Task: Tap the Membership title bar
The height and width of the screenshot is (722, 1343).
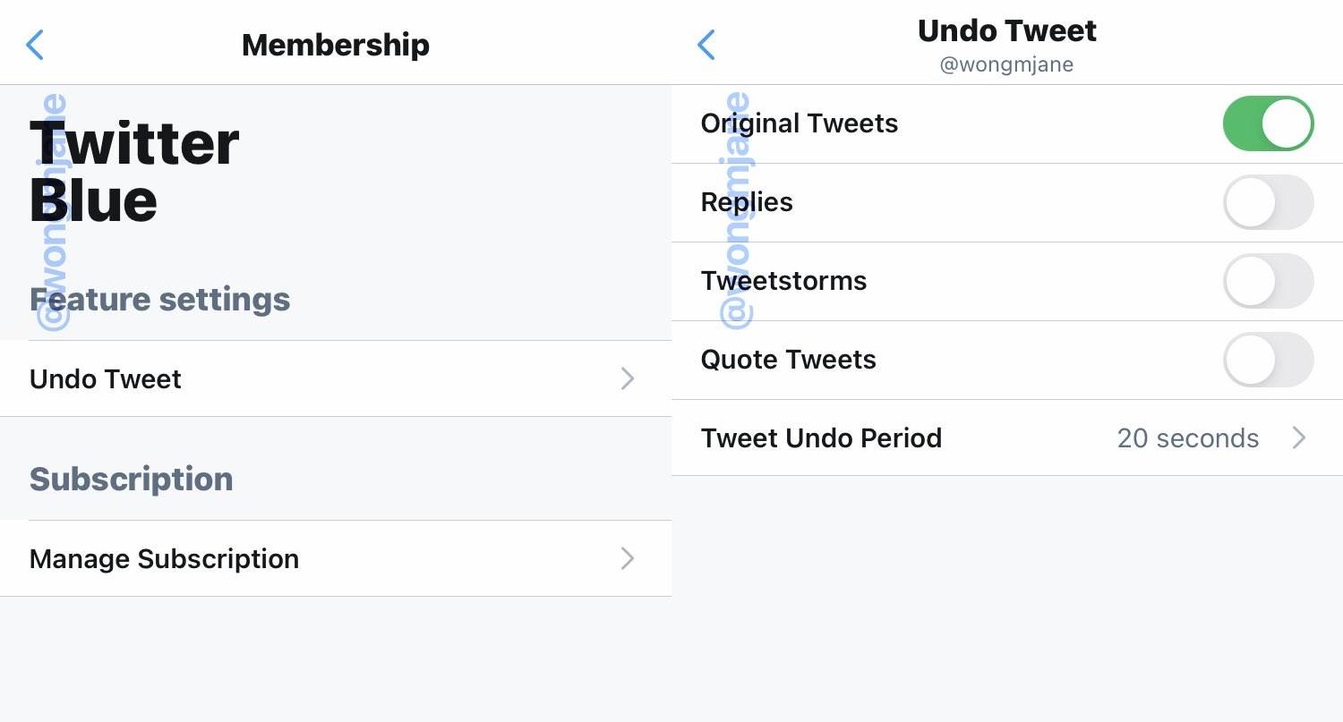Action: pos(336,45)
